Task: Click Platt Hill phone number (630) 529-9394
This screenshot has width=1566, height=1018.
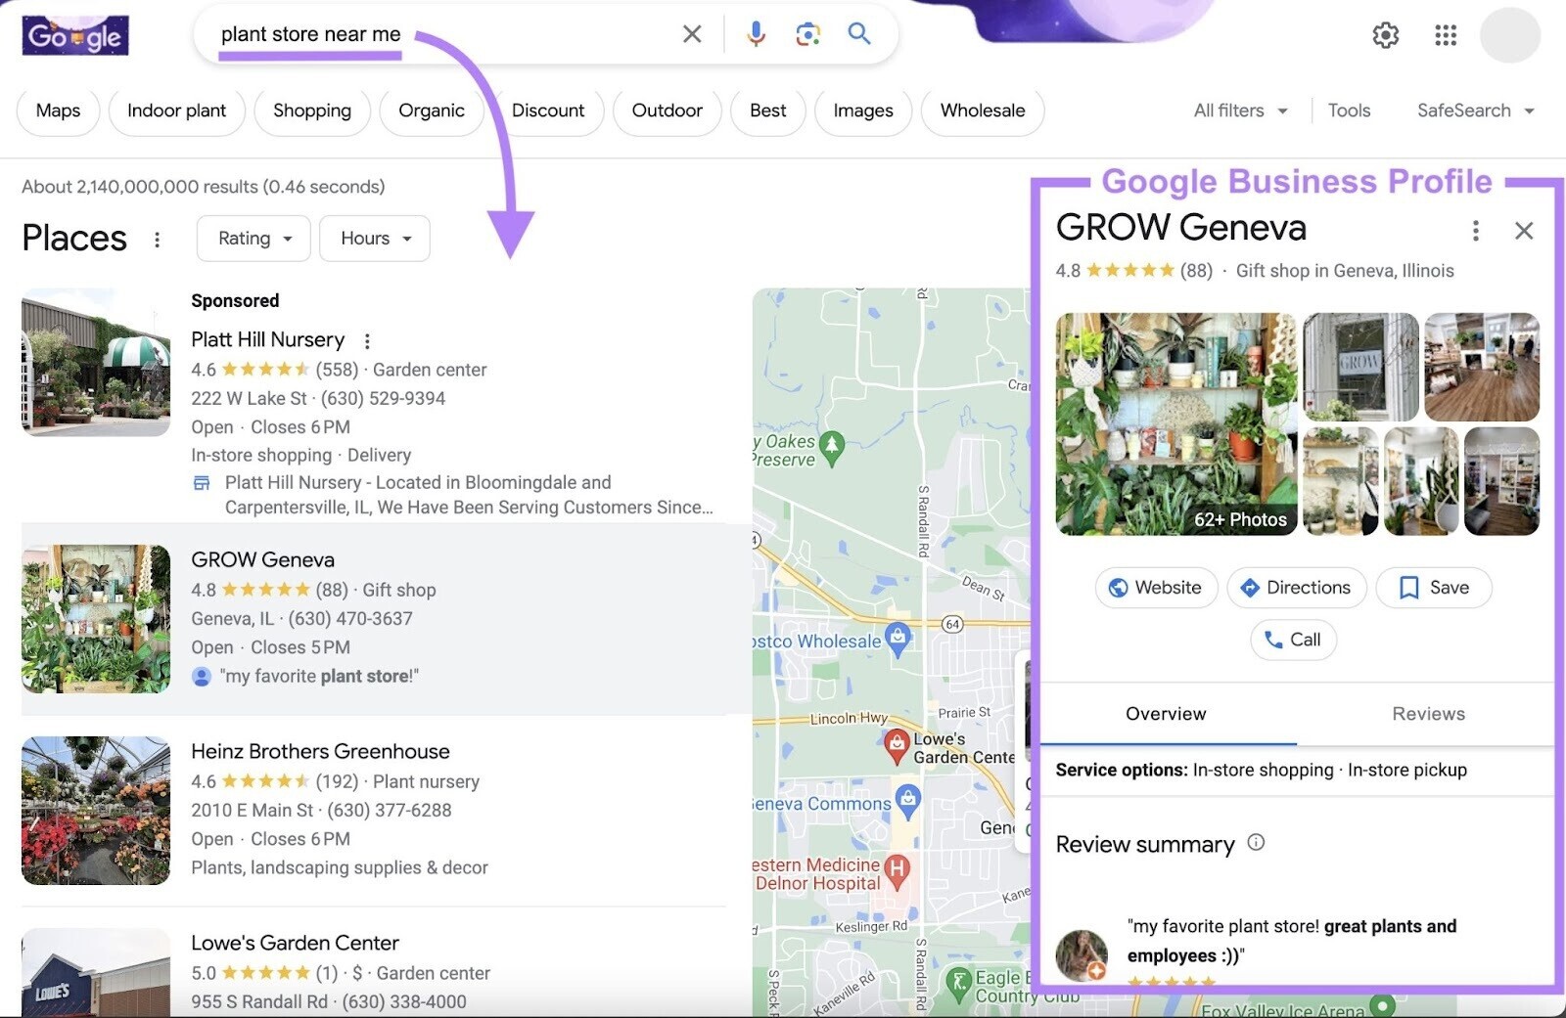Action: tap(383, 398)
